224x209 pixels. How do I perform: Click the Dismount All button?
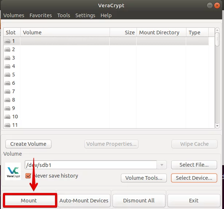[x=139, y=200]
